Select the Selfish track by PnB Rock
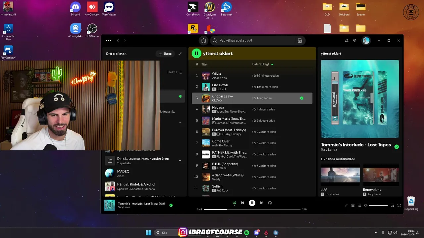Image resolution: width=424 pixels, height=238 pixels. 252,188
